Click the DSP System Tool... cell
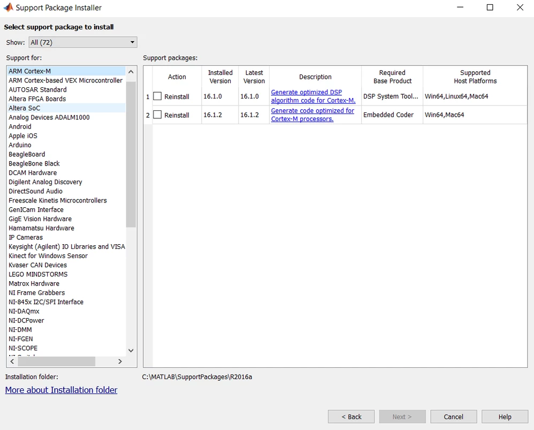Viewport: 534px width, 430px height. pos(392,96)
